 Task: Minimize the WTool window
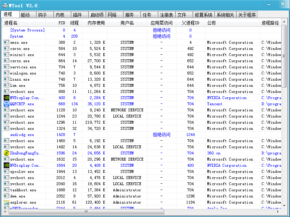coord(269,4)
